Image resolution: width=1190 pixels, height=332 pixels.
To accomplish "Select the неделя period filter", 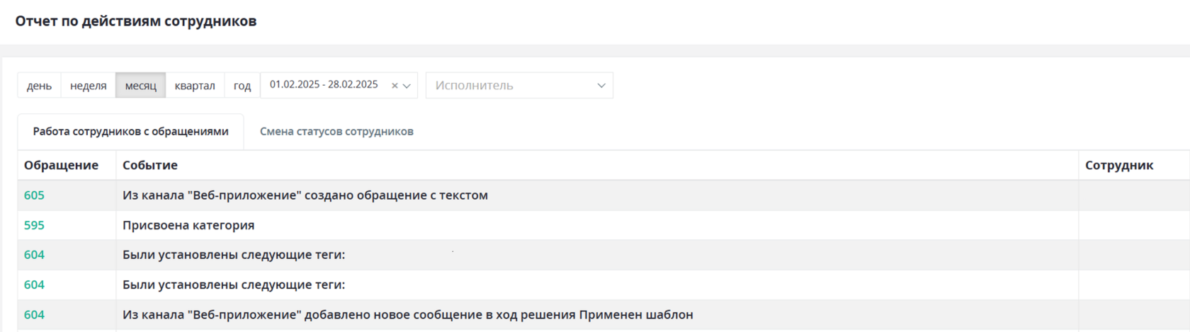I will tap(89, 85).
